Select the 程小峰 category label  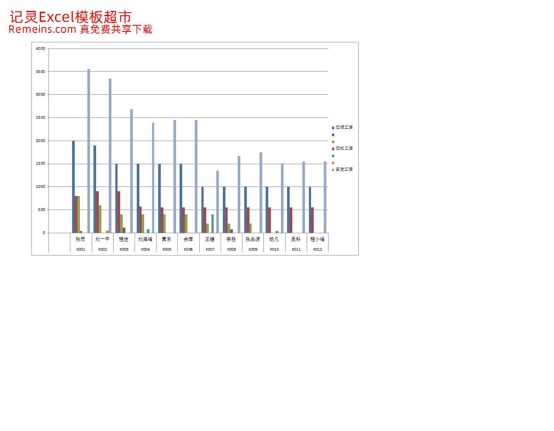(317, 239)
